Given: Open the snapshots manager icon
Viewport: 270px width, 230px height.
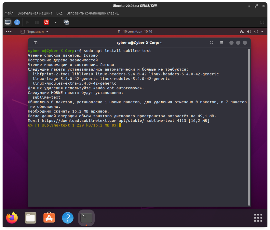Looking at the screenshot, I should pyautogui.click(x=66, y=22).
